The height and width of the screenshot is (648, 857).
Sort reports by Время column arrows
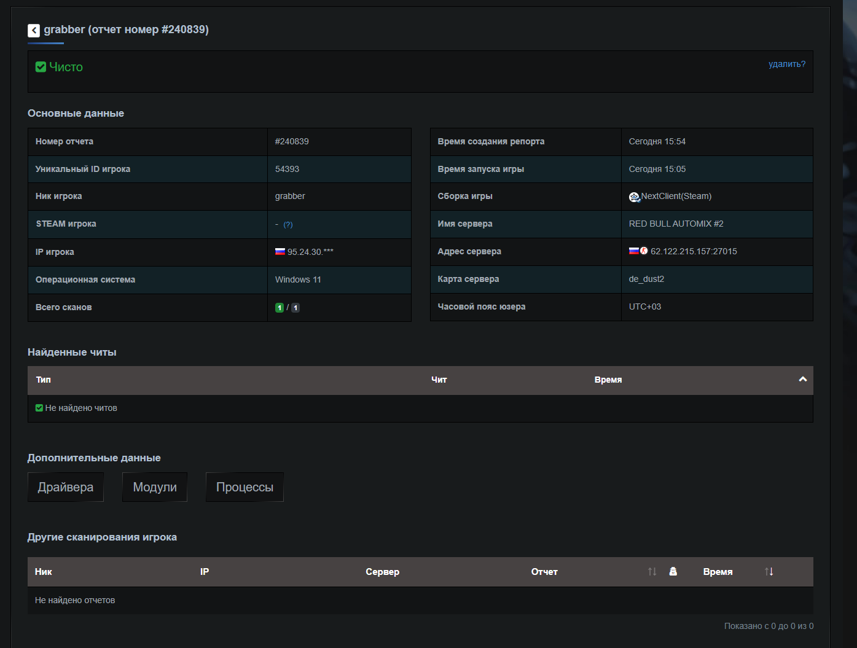pos(769,572)
